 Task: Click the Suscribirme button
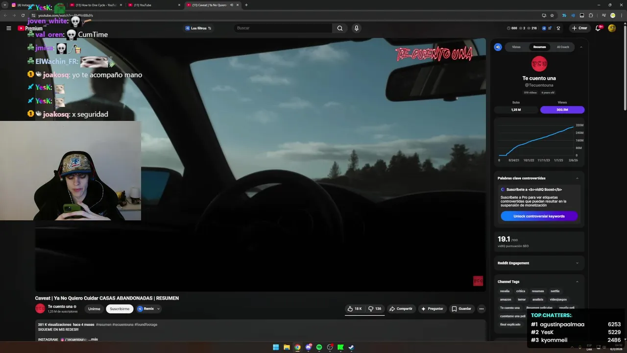coord(120,309)
